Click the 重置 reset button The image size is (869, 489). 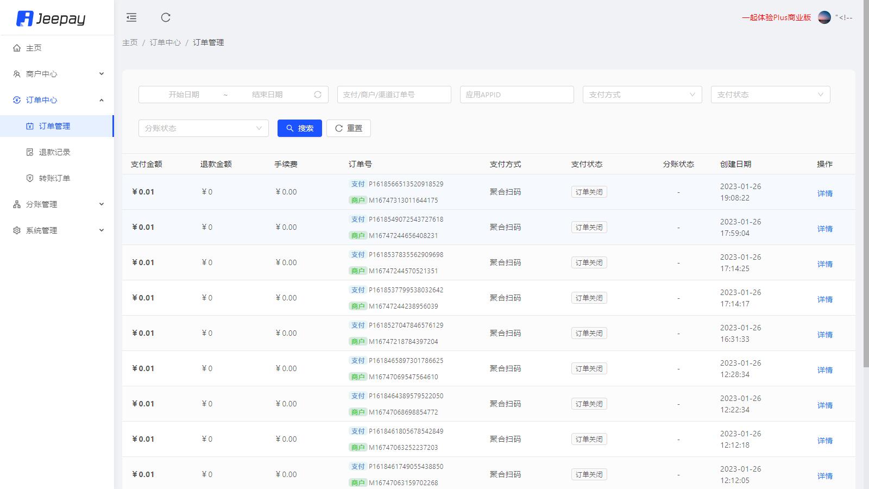click(348, 128)
